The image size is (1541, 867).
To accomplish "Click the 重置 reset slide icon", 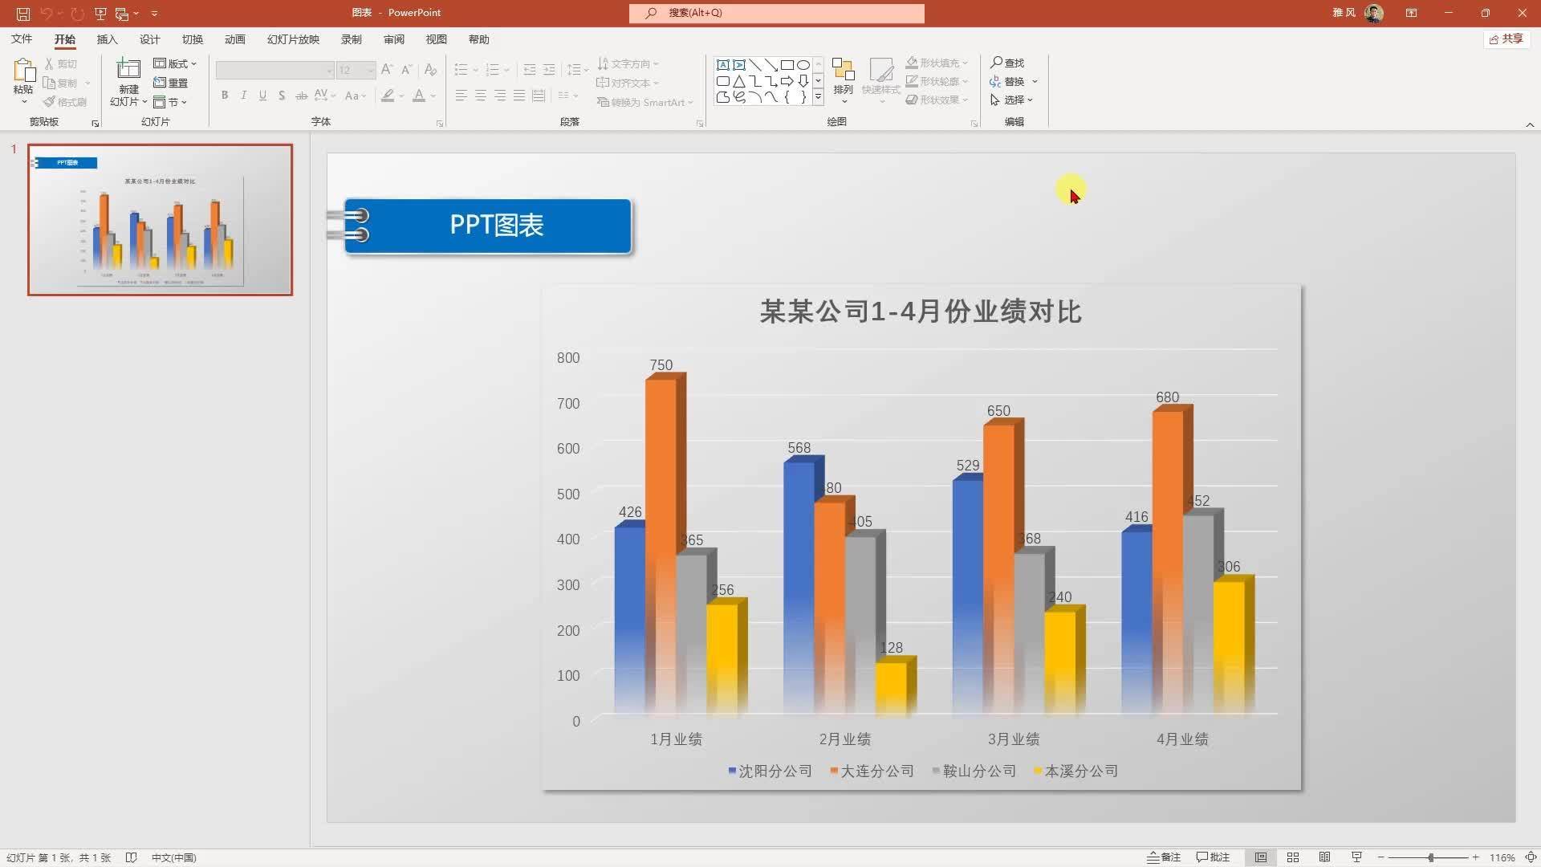I will click(171, 83).
